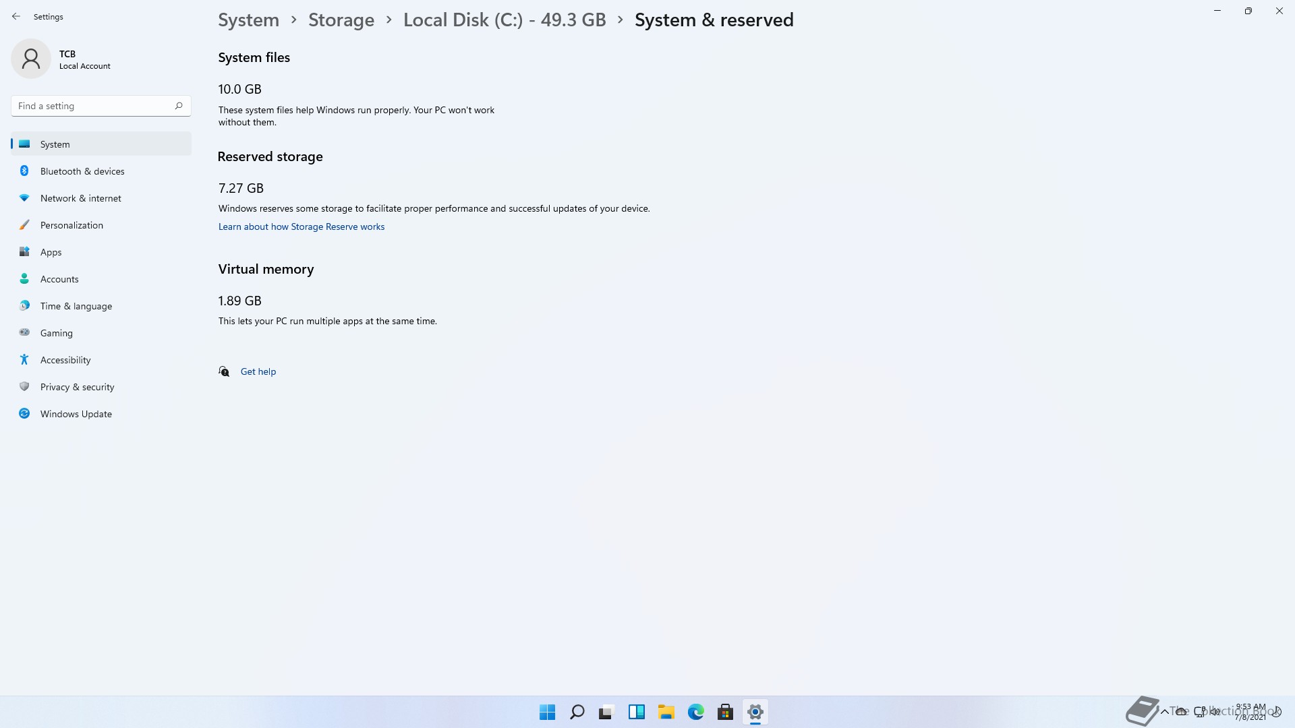This screenshot has height=728, width=1295.
Task: Click the 7.27 GB reserved storage value
Action: point(241,188)
